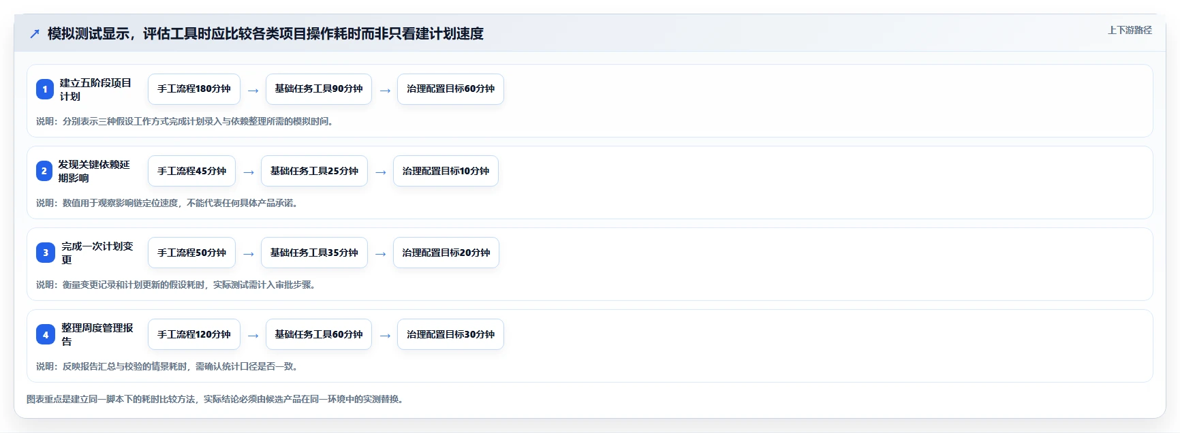This screenshot has width=1180, height=433.
Task: Click the row title 整理周度管理报告
Action: (97, 334)
